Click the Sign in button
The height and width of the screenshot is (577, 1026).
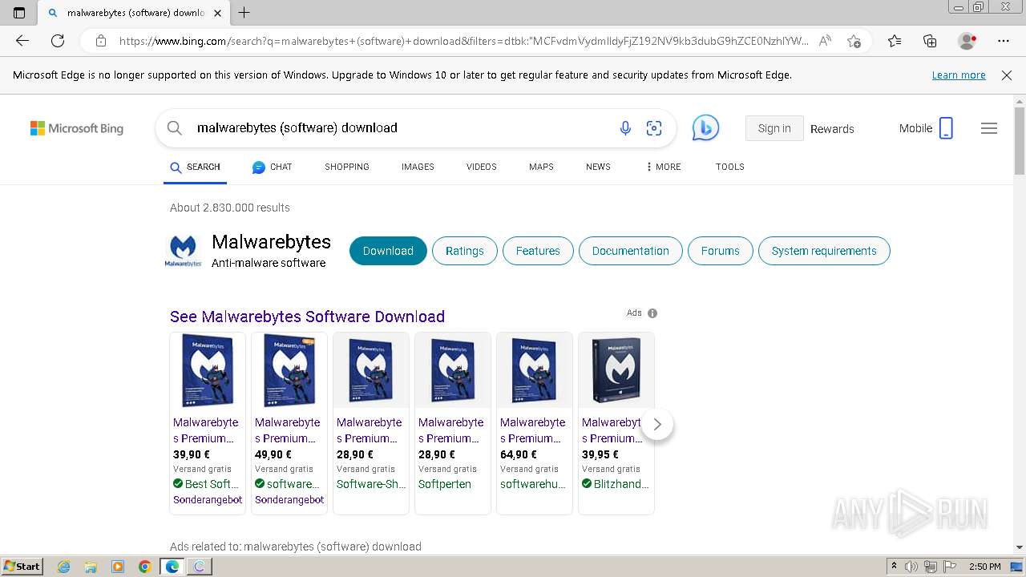[774, 128]
